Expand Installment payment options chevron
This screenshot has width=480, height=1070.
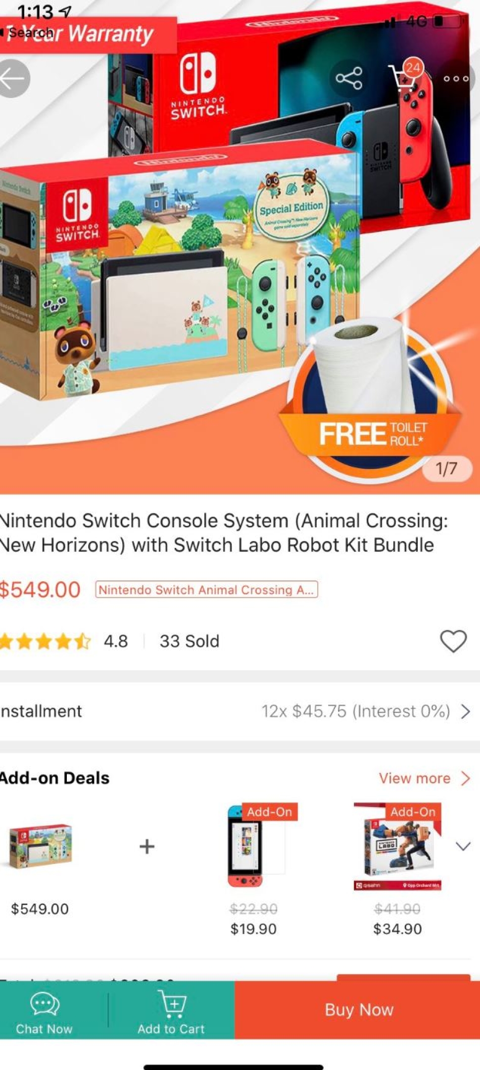tap(466, 712)
